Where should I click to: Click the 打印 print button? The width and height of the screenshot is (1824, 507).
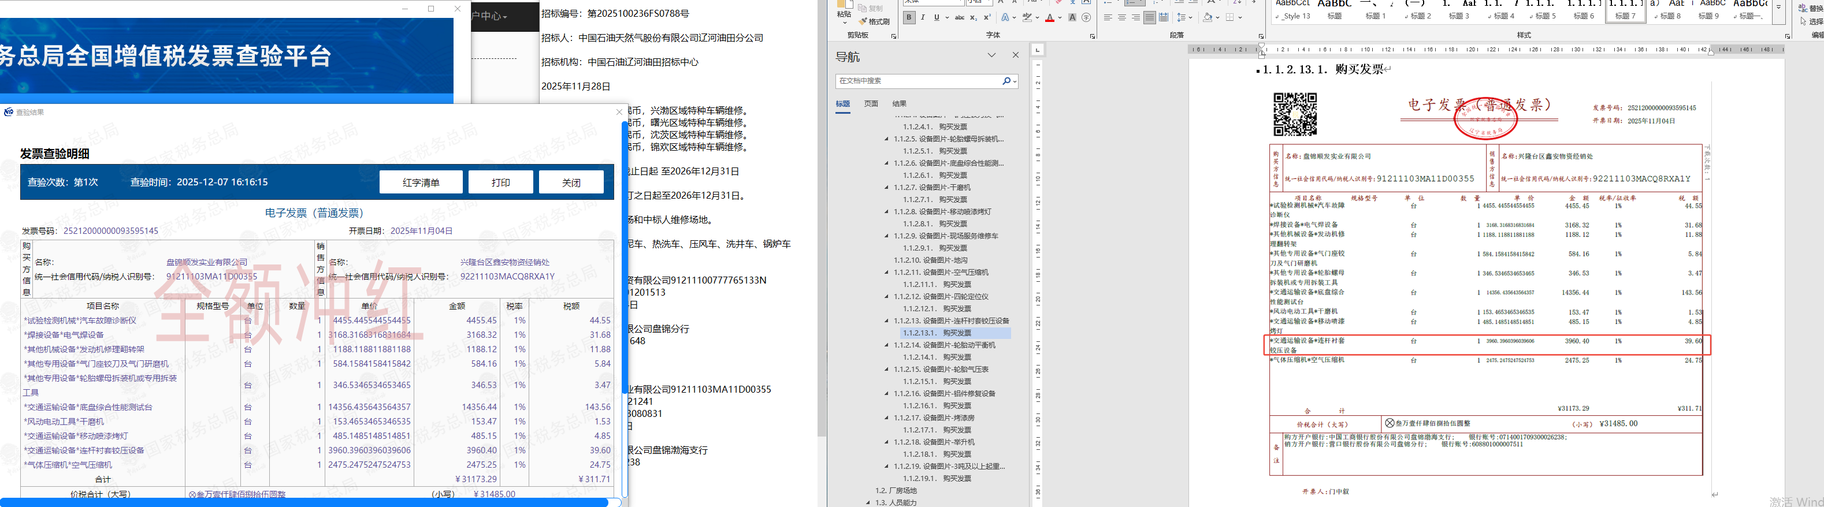coord(500,182)
